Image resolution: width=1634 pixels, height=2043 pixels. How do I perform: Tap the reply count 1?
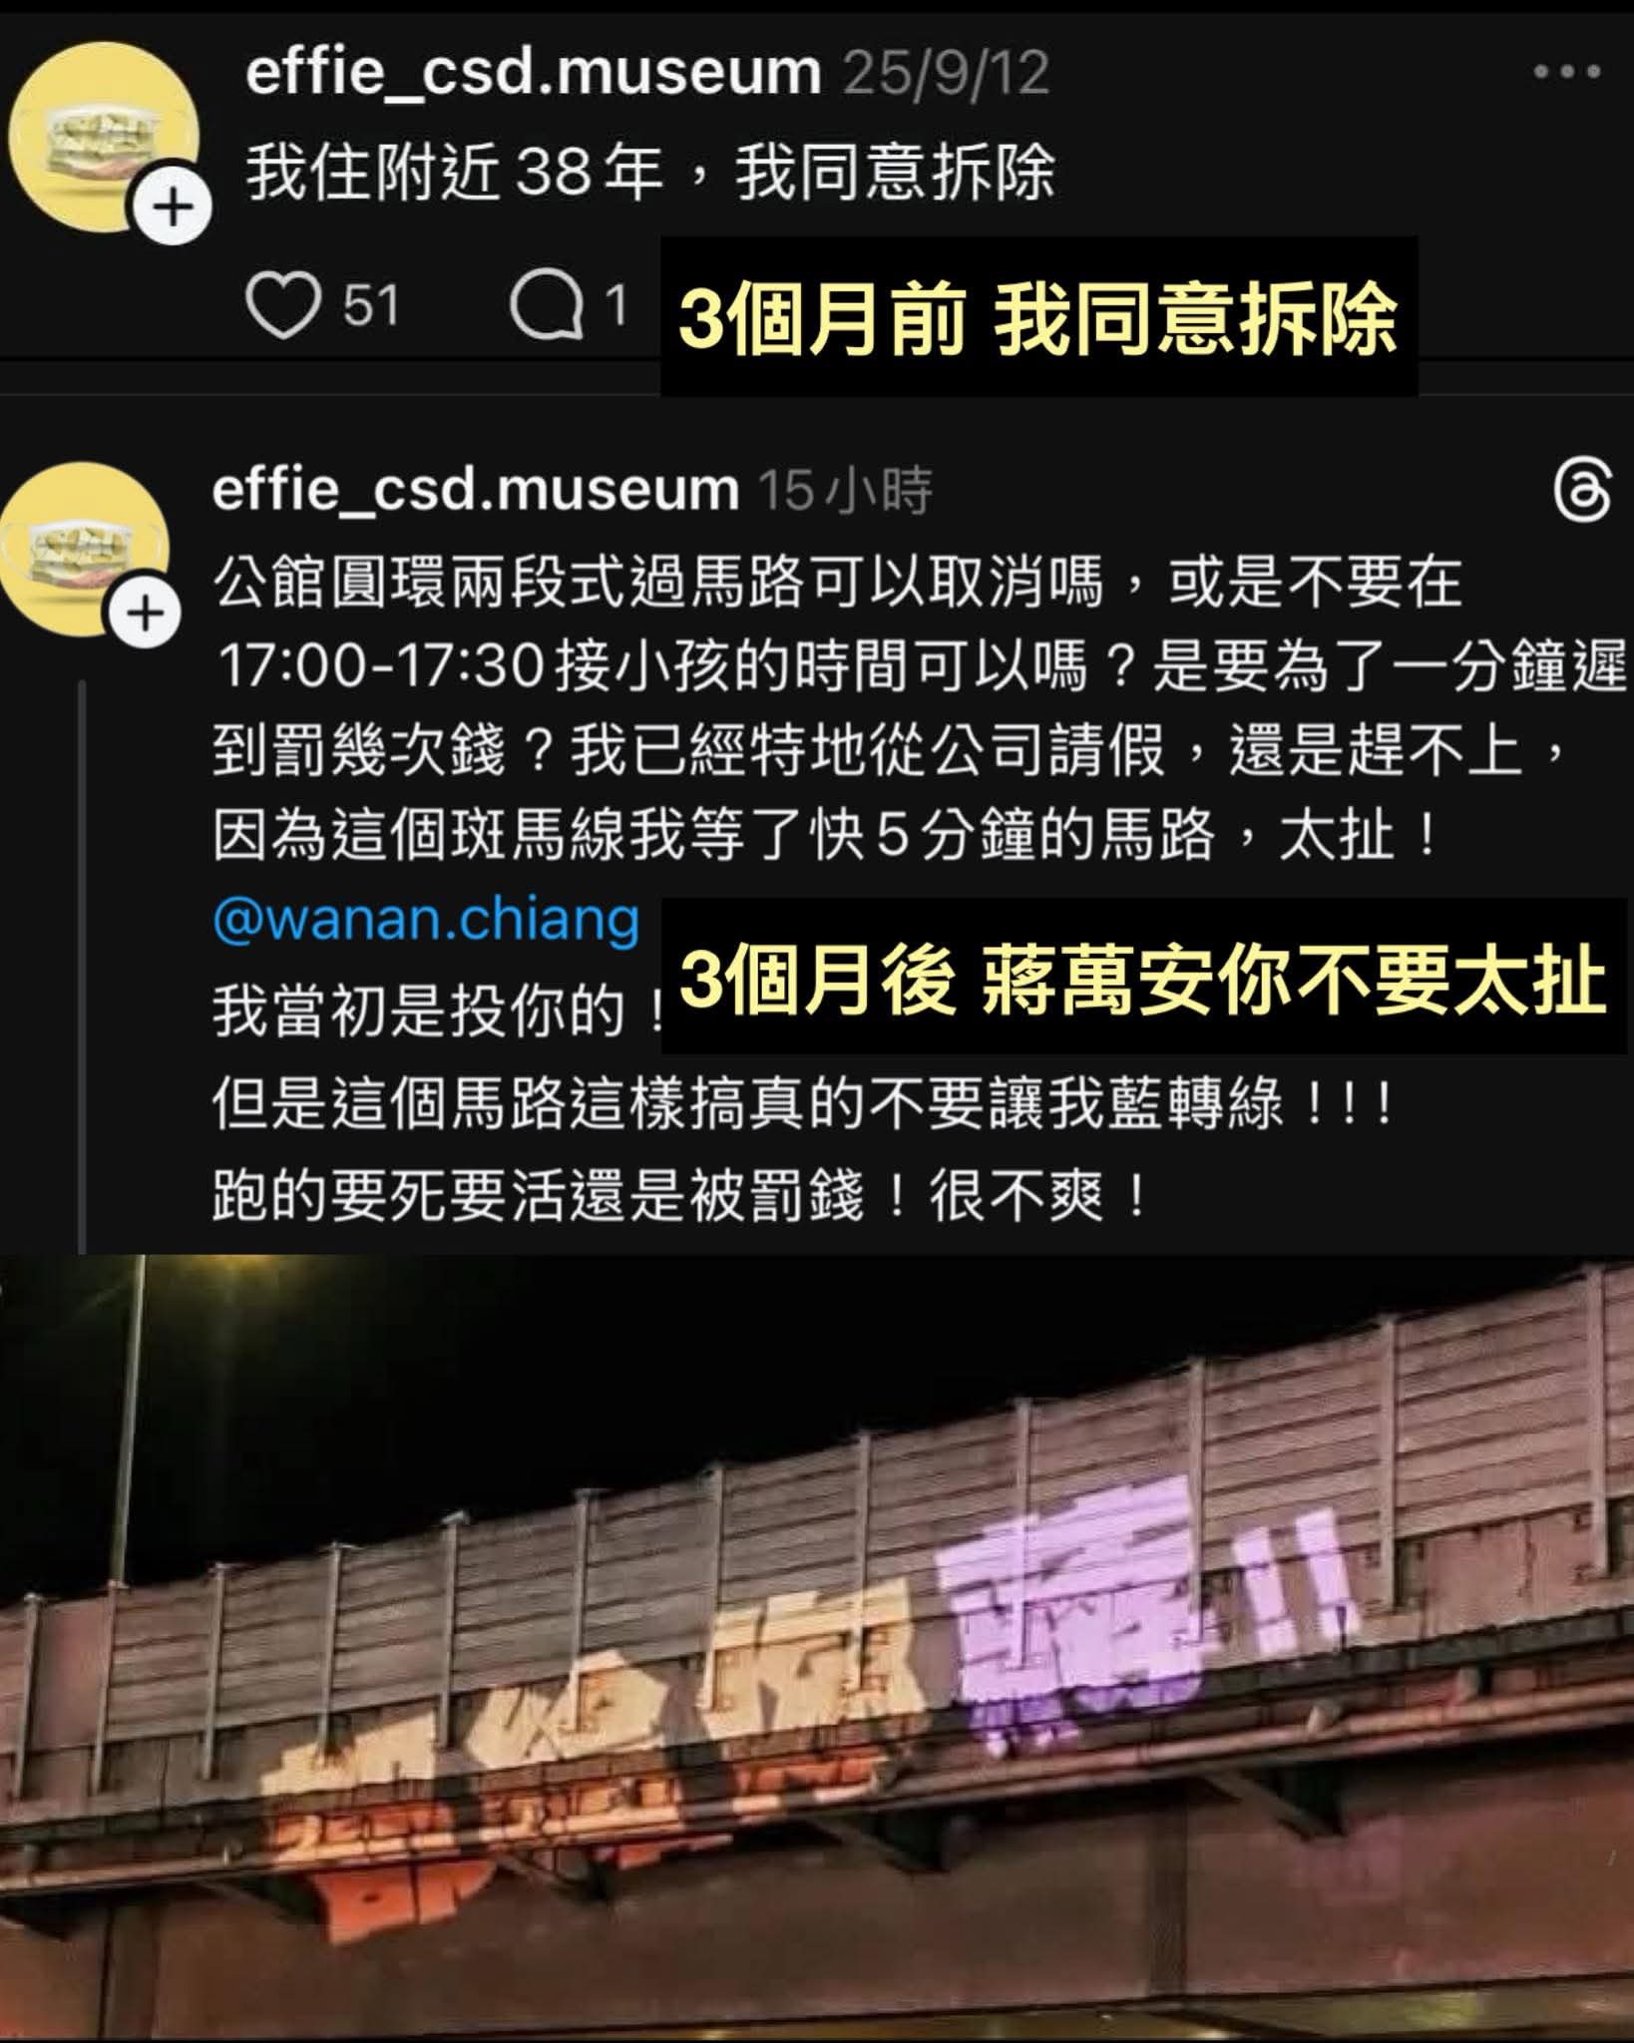(x=617, y=305)
